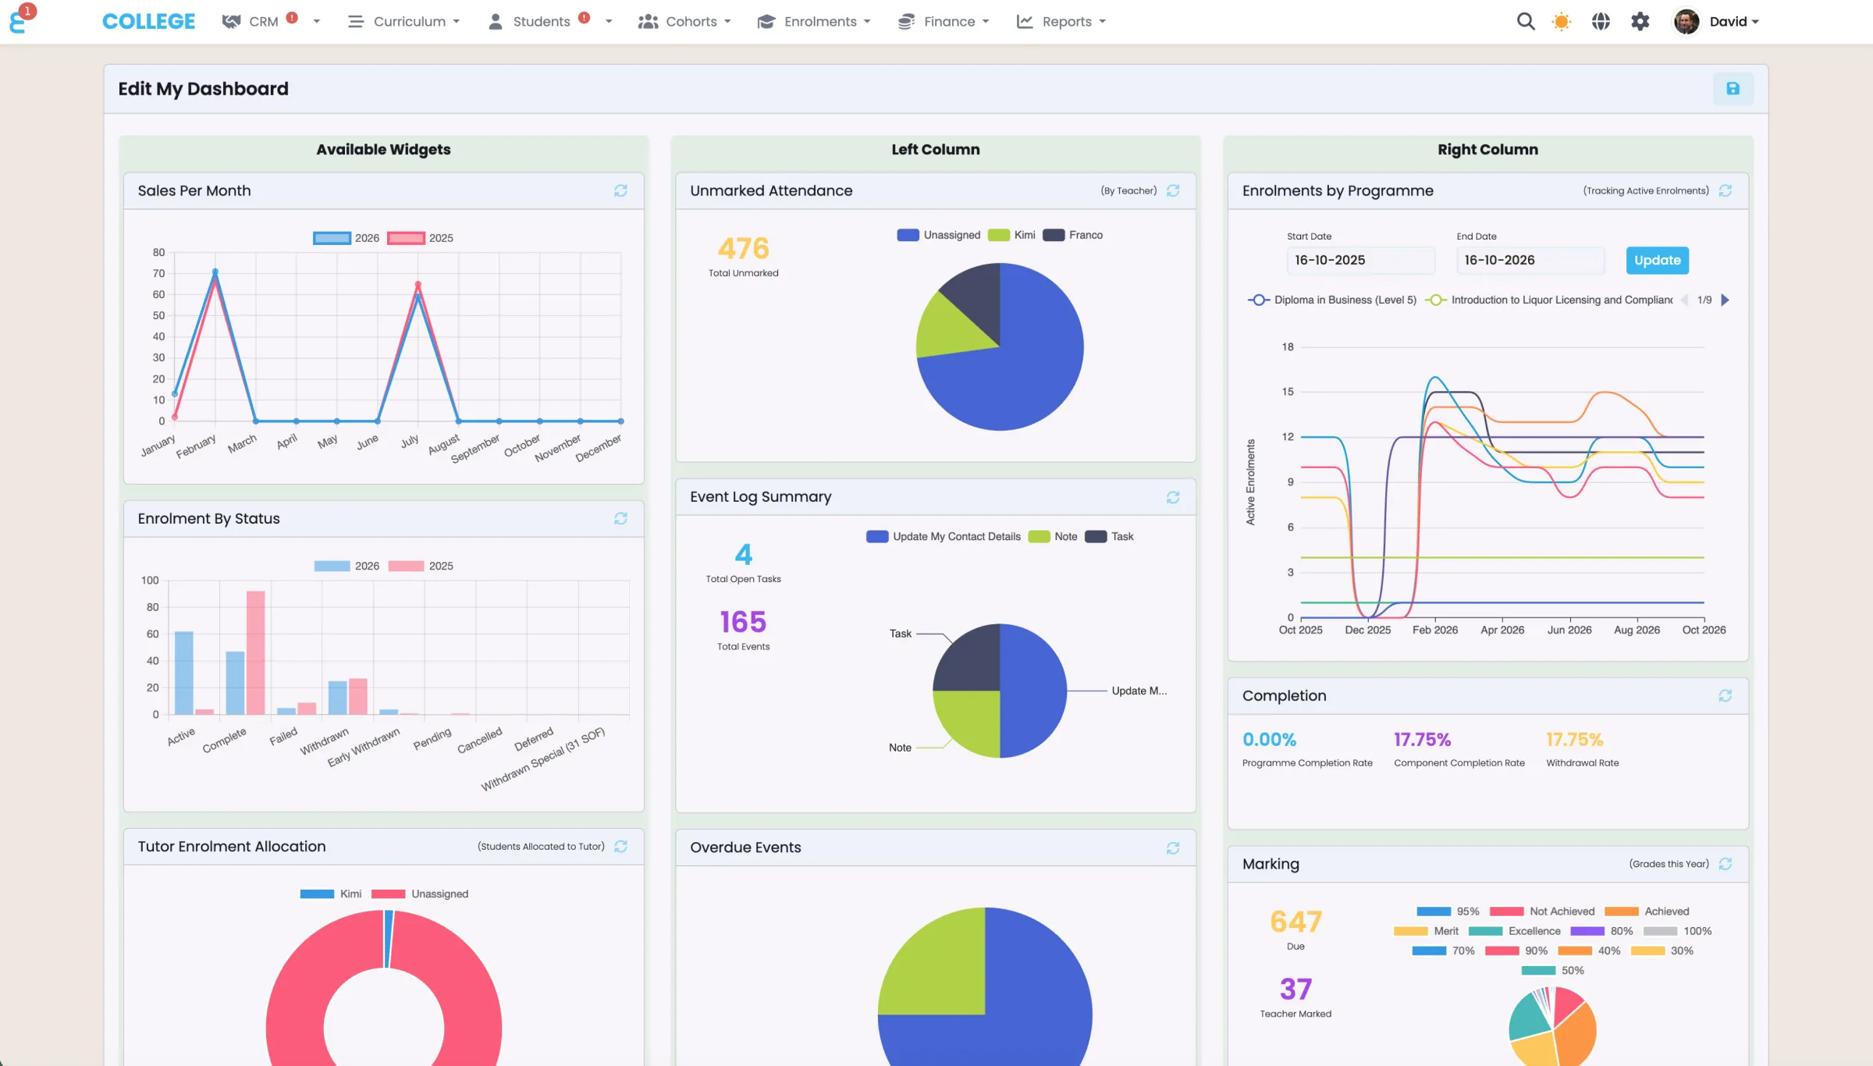The width and height of the screenshot is (1873, 1066).
Task: Click the 37 Teacher Marked value
Action: click(x=1295, y=989)
